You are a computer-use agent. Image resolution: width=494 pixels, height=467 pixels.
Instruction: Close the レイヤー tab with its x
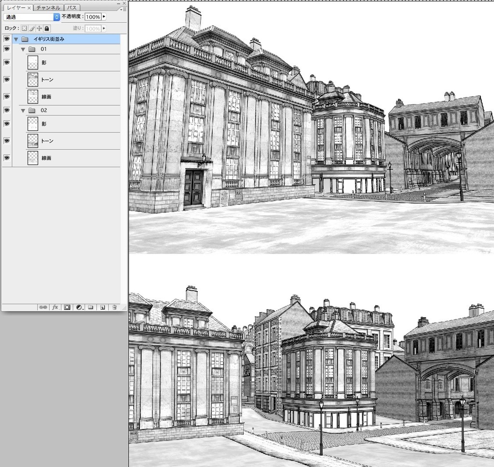pos(29,8)
